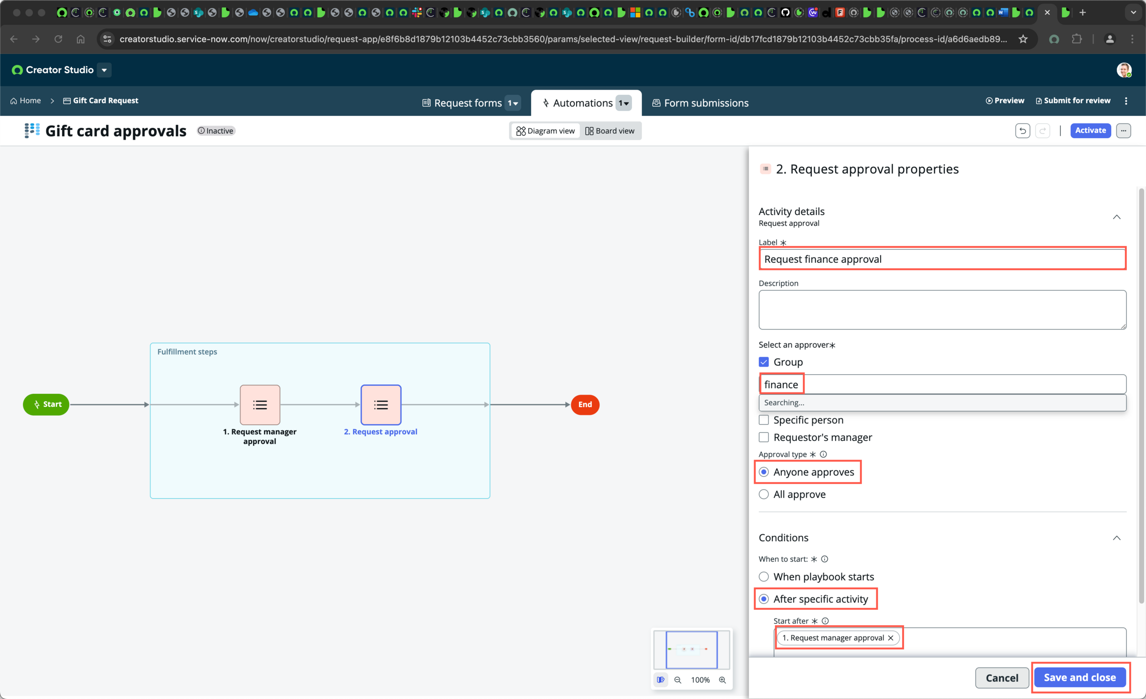Collapse the Conditions section chevron
This screenshot has width=1146, height=699.
1117,538
